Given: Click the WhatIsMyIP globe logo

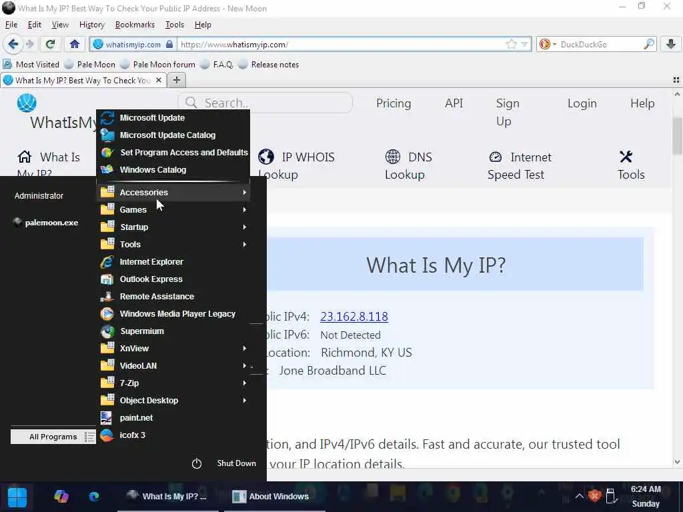Looking at the screenshot, I should tap(27, 103).
